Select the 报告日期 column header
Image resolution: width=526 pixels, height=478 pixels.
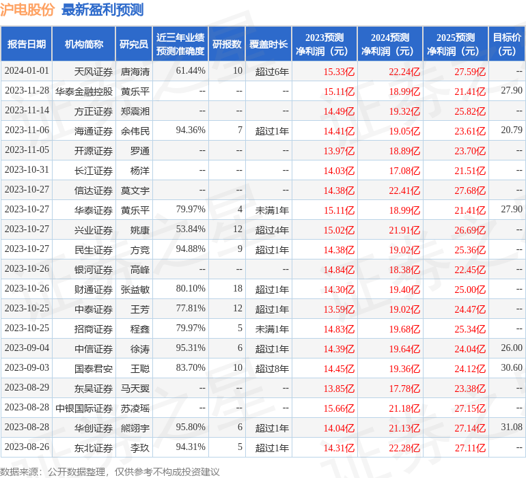click(27, 44)
